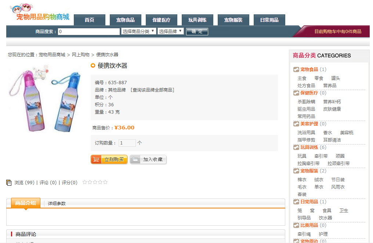
Task: Open 零食 subcategory link
Action: (x=319, y=78)
